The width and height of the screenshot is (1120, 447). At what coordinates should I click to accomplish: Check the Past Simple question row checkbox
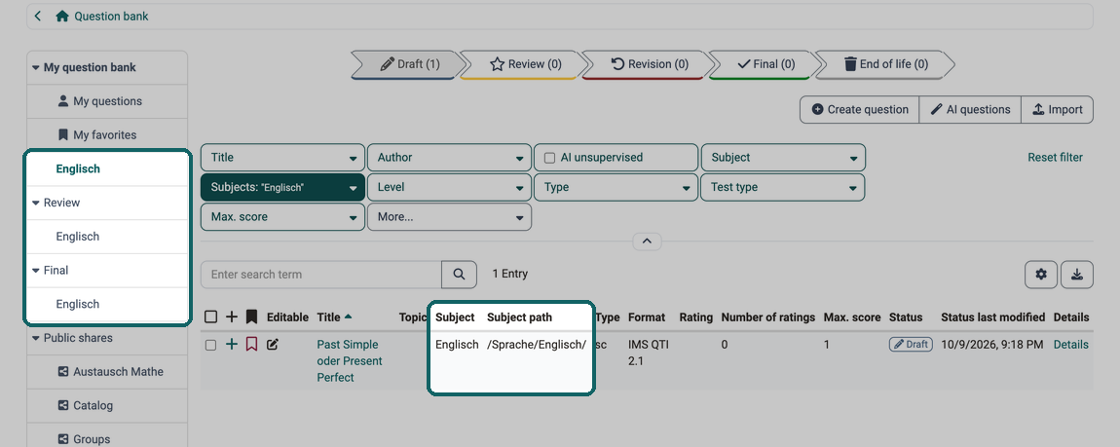pos(210,345)
